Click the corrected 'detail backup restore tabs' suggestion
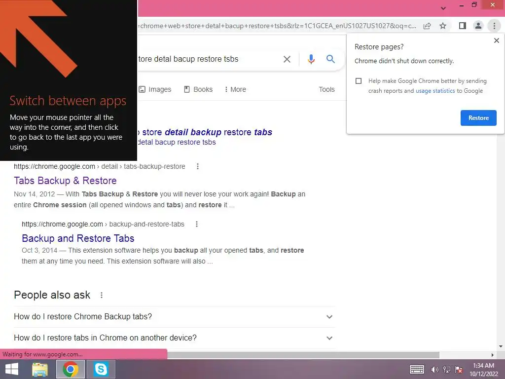This screenshot has width=505, height=379. tap(205, 132)
